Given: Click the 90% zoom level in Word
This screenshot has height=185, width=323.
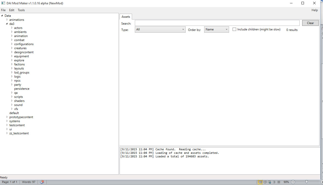Looking at the screenshot, I should pyautogui.click(x=286, y=182).
